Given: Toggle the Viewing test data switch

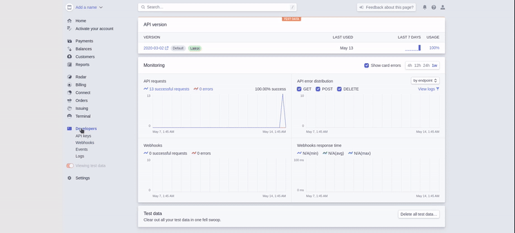Looking at the screenshot, I should coord(70,165).
